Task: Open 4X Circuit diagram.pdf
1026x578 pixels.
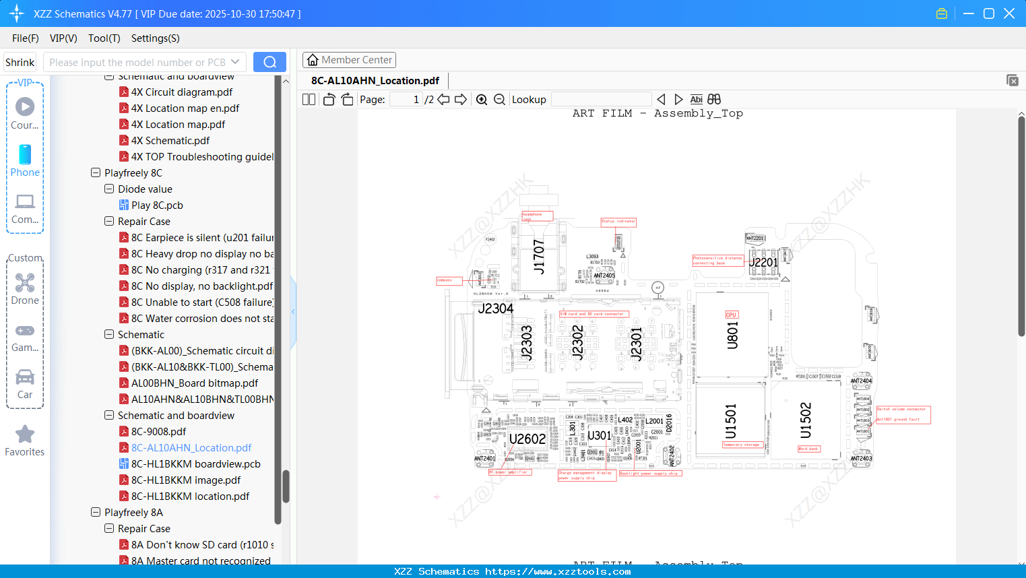Action: click(176, 92)
